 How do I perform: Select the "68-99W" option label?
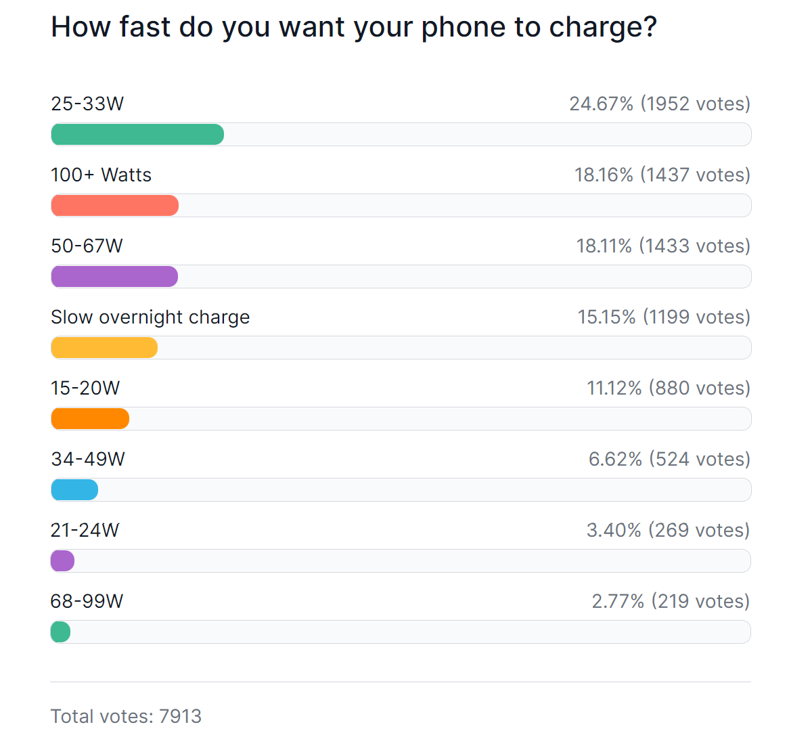(x=87, y=601)
